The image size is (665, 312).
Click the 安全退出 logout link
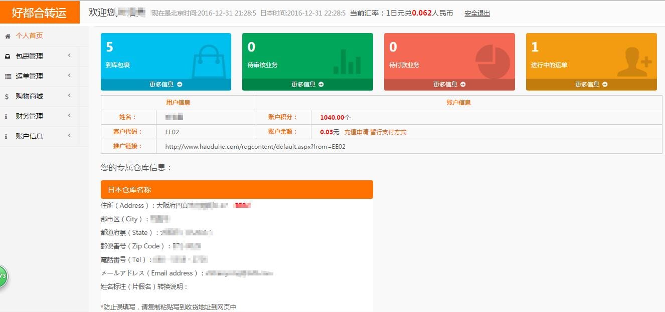[477, 13]
